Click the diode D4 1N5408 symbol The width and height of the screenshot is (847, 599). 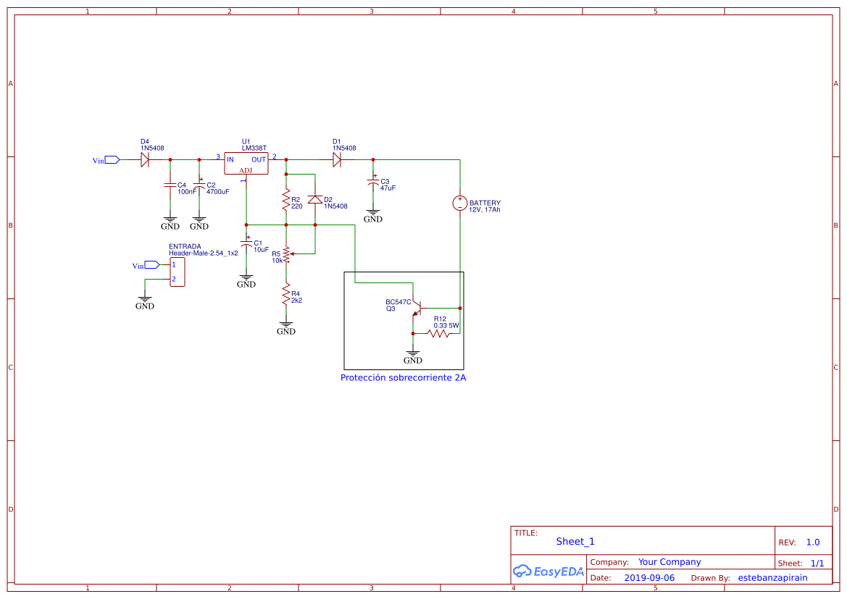pos(143,159)
